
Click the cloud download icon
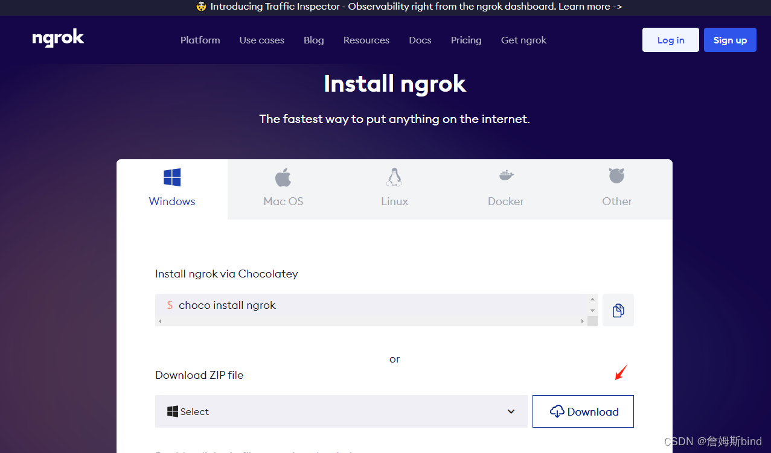point(557,411)
